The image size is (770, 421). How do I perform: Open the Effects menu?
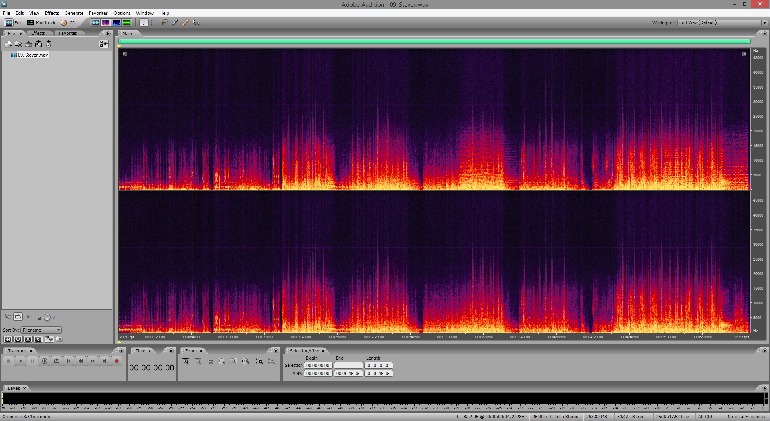52,13
